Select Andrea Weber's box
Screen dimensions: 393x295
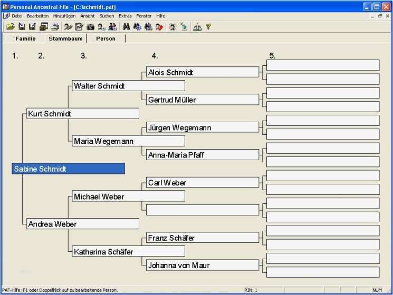(83, 224)
